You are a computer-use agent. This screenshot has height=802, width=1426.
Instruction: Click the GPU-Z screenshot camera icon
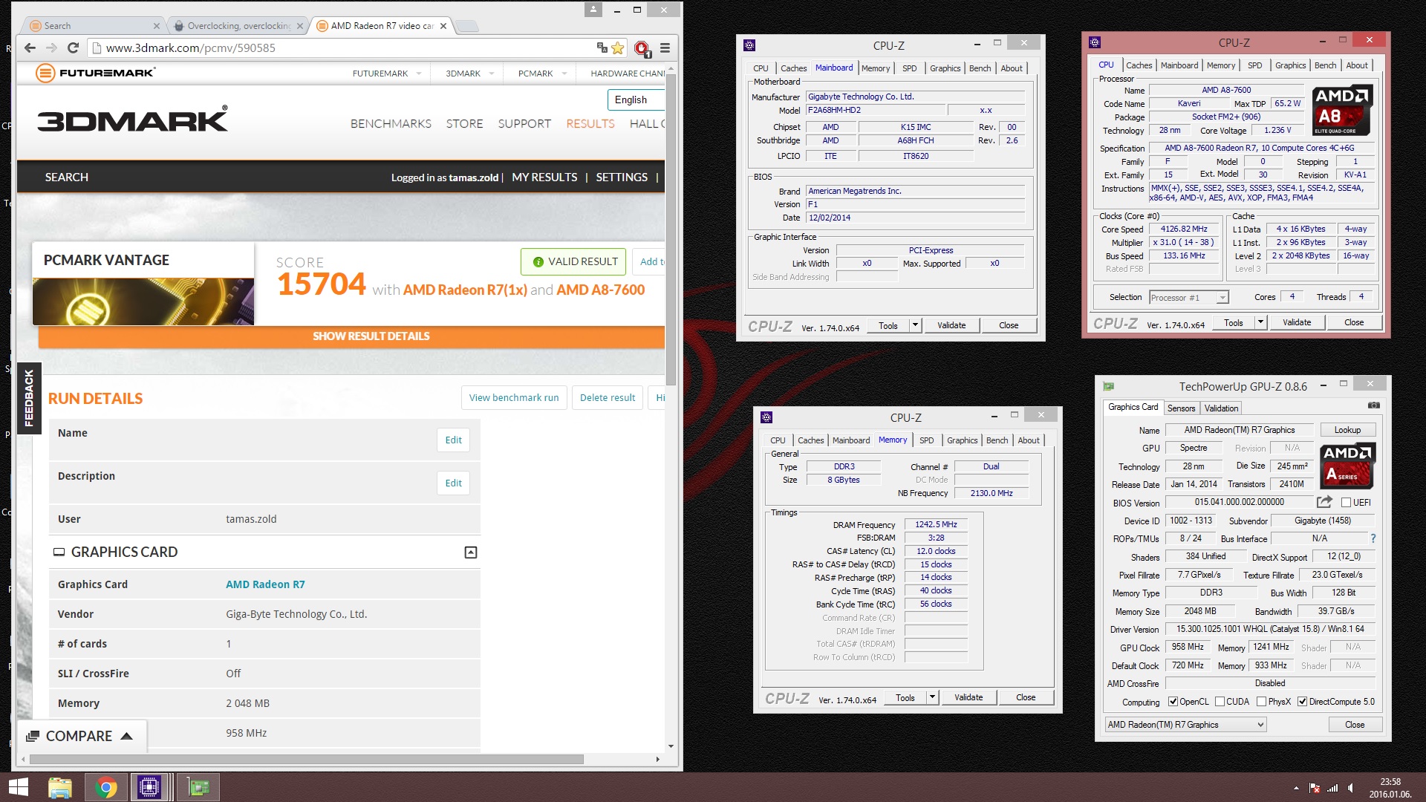click(1374, 405)
